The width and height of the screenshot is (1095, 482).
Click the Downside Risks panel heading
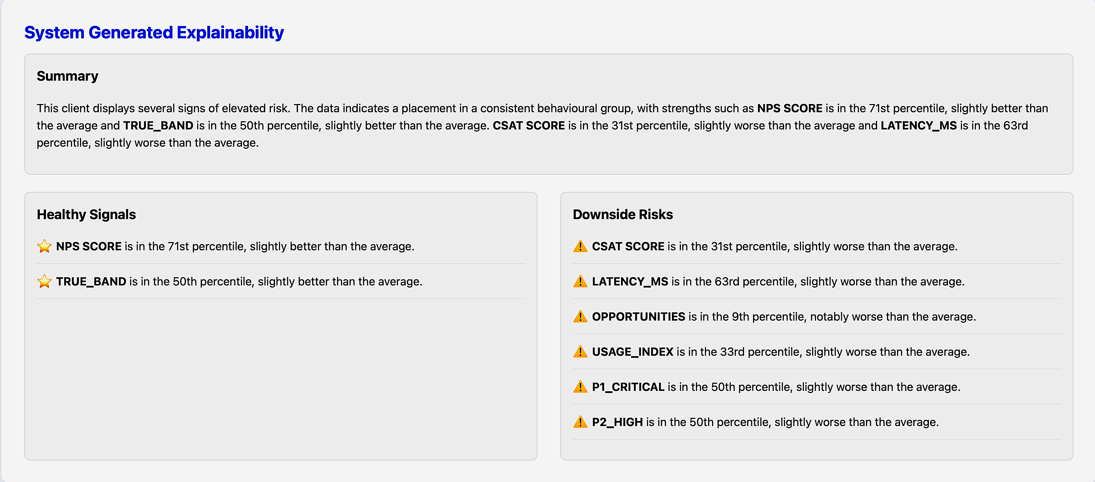[622, 215]
